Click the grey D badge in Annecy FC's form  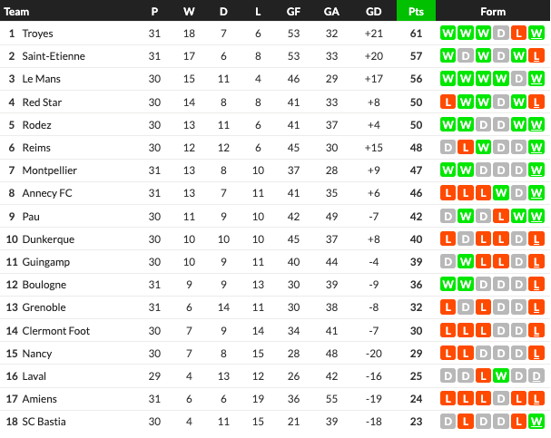[x=520, y=192]
